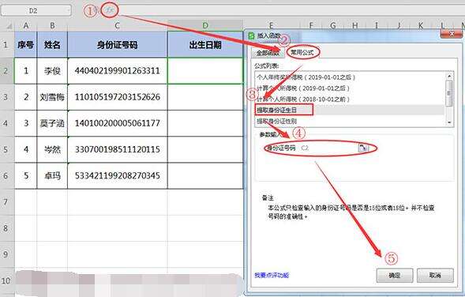Click the 身份证号码 parameter input field
This screenshot has width=465, height=297.
328,148
